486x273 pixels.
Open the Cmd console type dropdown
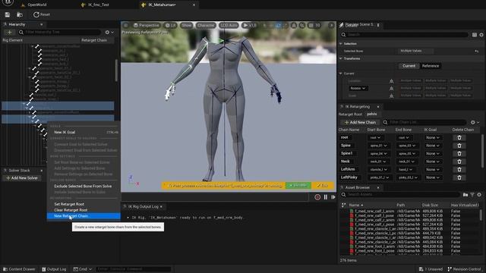coord(83,269)
